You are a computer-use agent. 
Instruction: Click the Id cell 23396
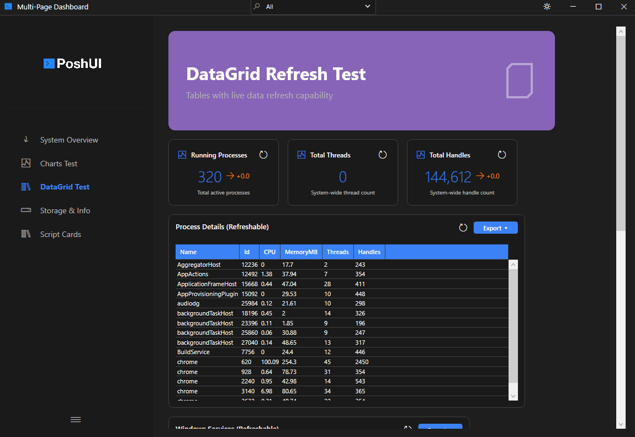pyautogui.click(x=250, y=323)
